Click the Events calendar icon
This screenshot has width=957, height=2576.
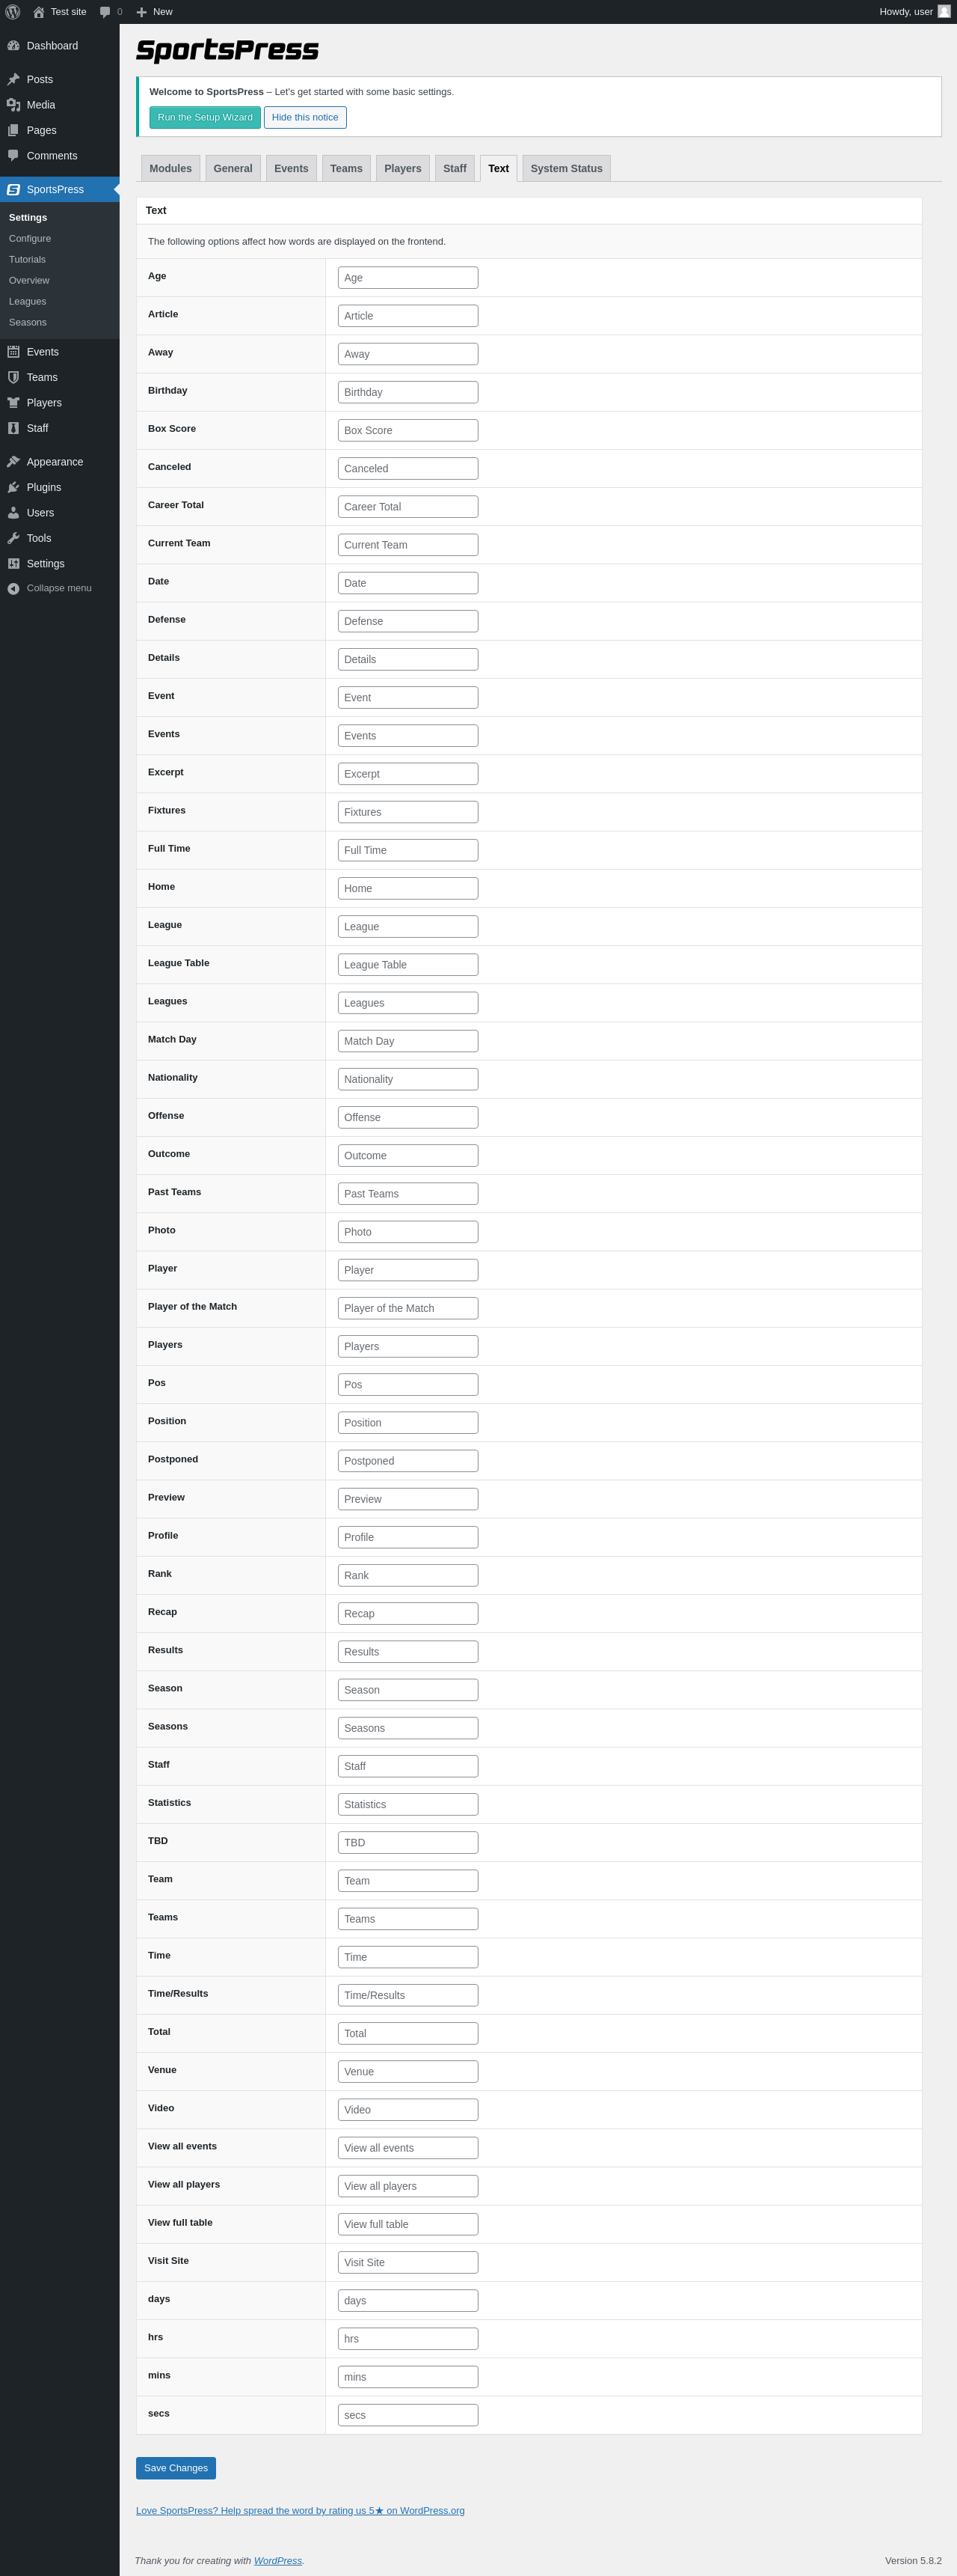(x=13, y=352)
